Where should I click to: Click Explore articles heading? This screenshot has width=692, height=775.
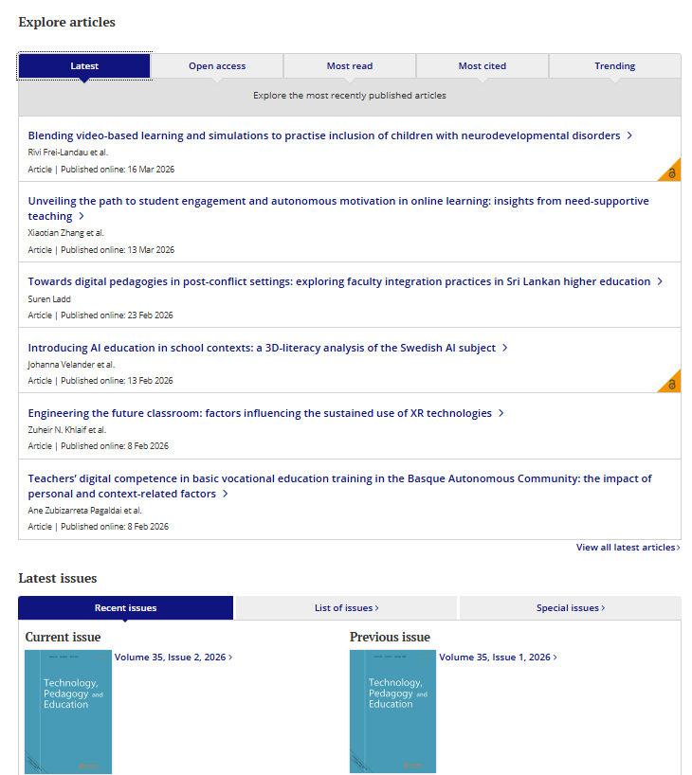point(66,22)
